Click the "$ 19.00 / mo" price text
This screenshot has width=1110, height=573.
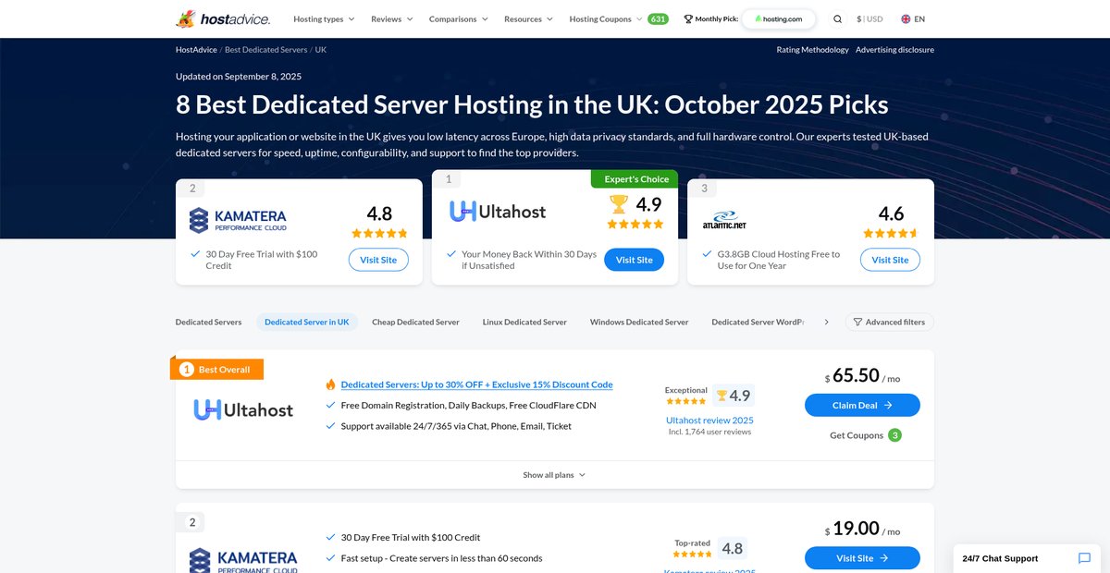tap(862, 529)
